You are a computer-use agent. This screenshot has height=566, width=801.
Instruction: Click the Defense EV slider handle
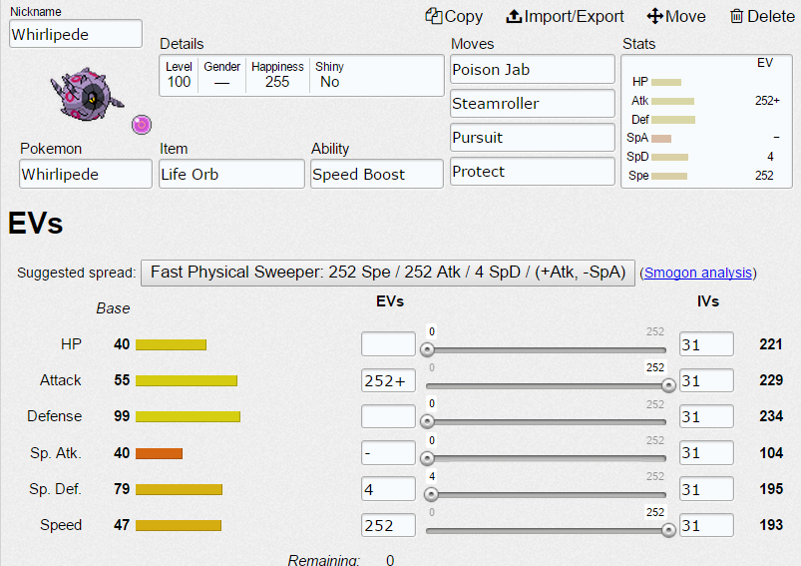[427, 421]
